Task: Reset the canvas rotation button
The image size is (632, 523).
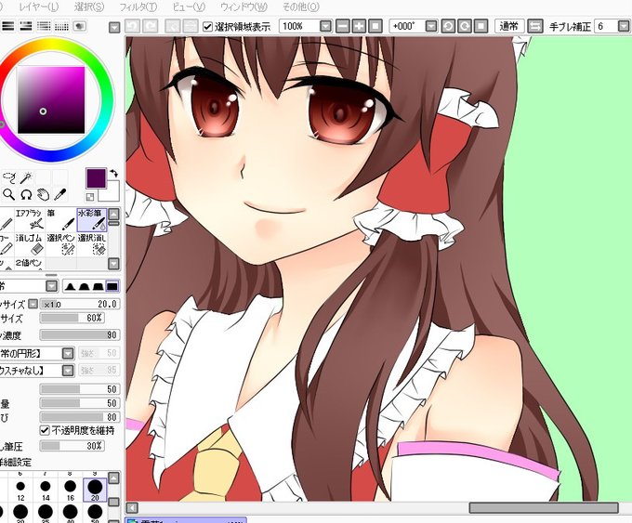Action: click(x=481, y=26)
